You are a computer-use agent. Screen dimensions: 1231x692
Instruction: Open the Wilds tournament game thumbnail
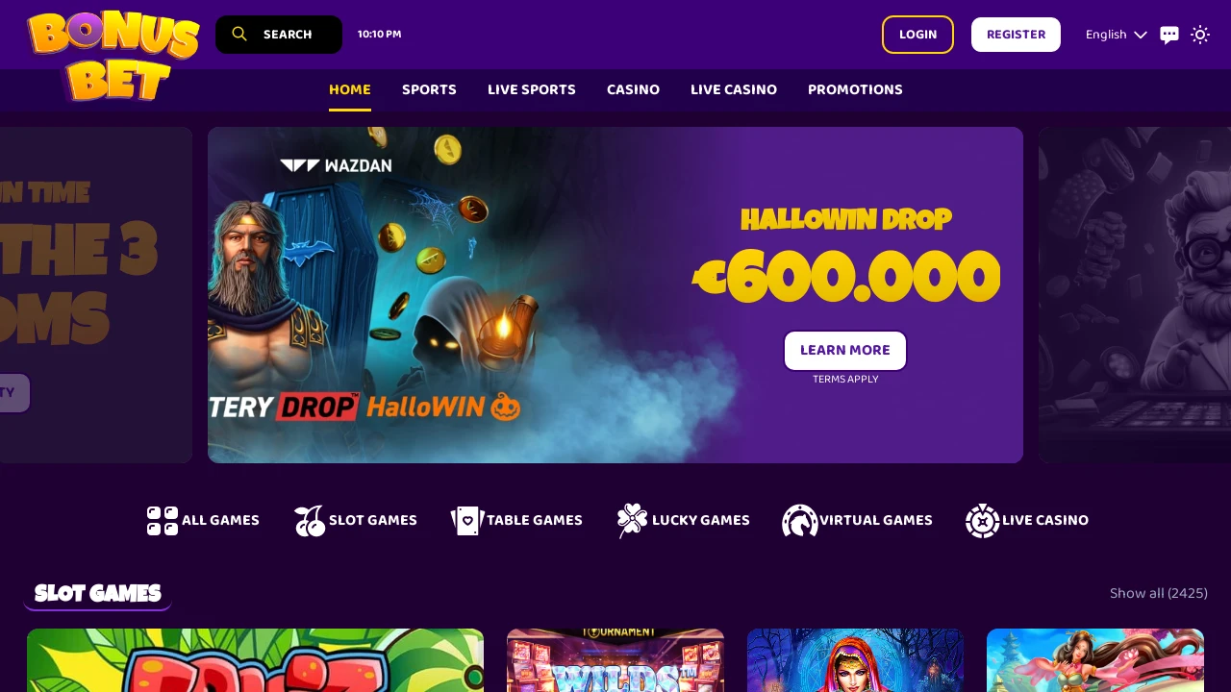point(615,660)
